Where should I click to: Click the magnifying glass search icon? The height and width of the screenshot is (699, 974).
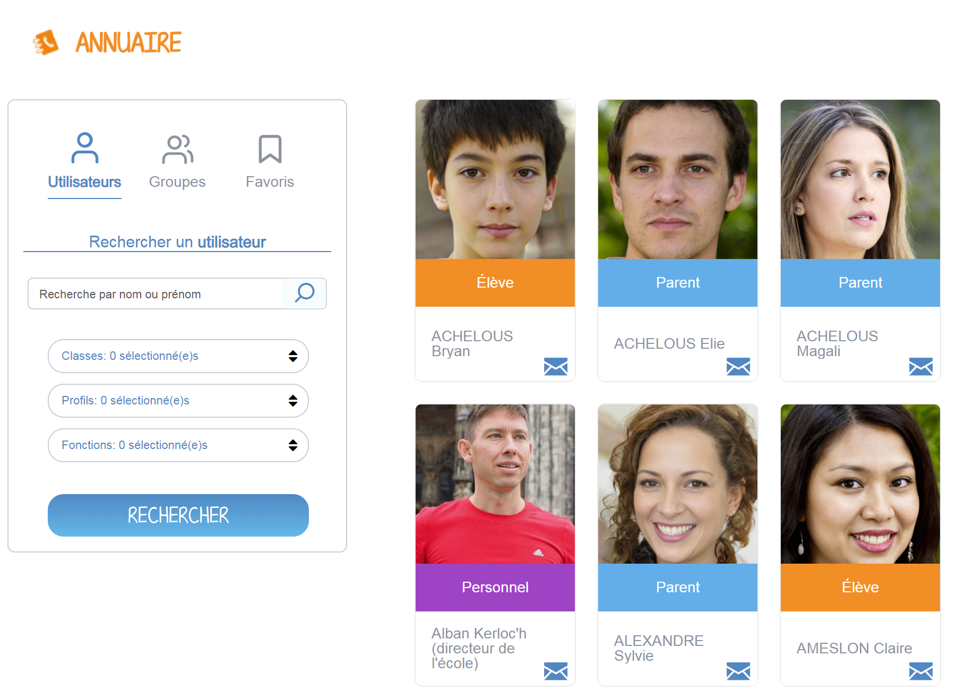305,293
